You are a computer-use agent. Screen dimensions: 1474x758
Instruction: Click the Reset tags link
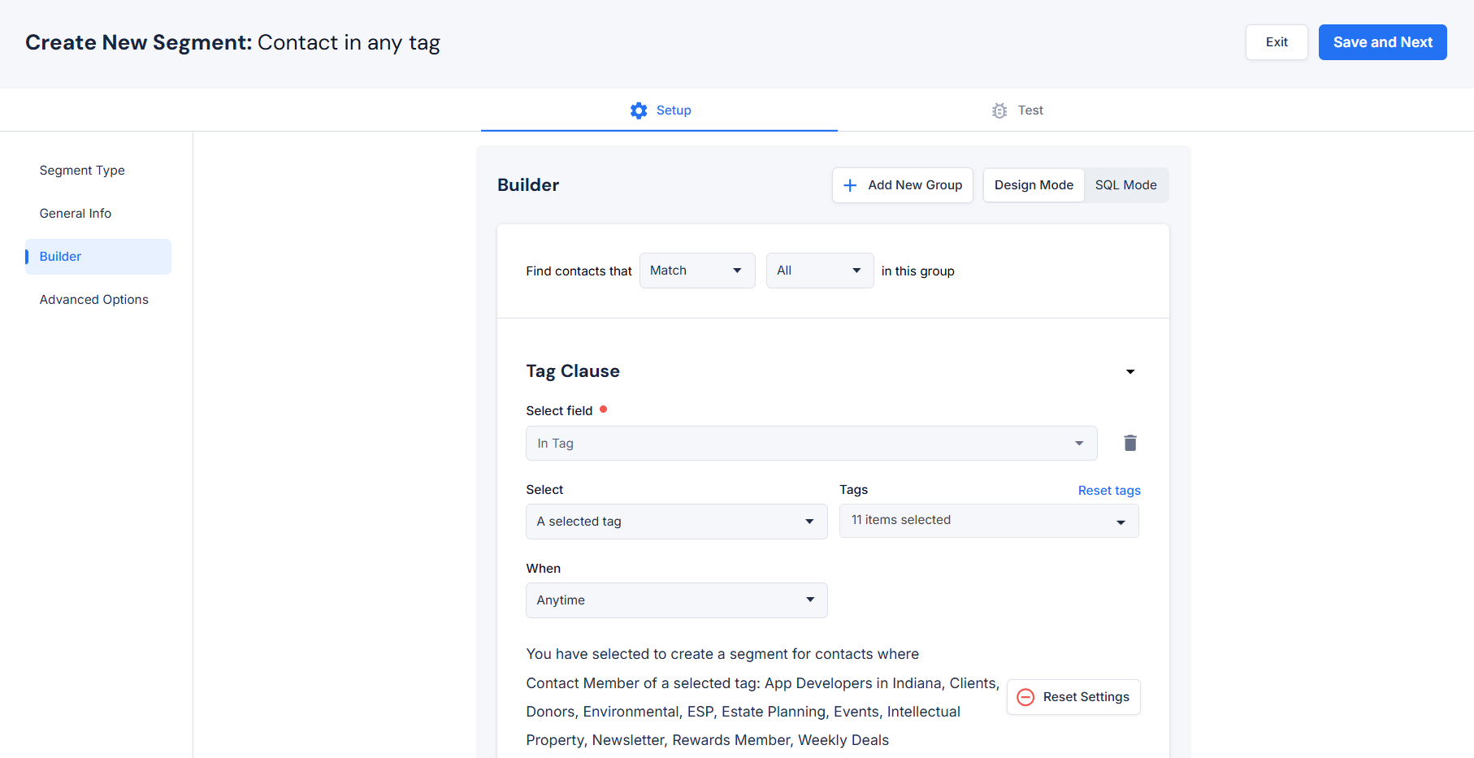pyautogui.click(x=1108, y=491)
